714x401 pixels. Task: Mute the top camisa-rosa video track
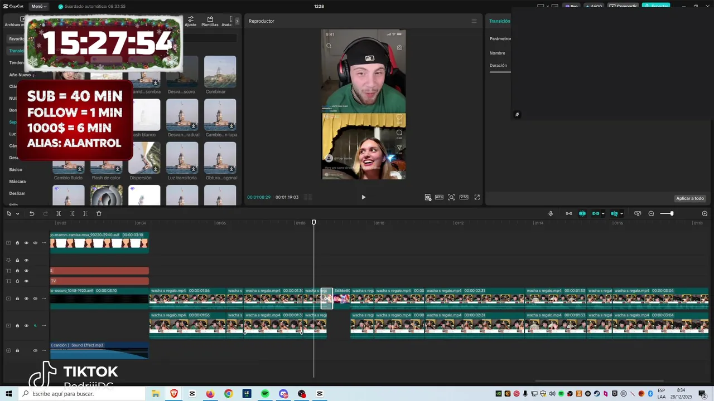click(x=35, y=243)
